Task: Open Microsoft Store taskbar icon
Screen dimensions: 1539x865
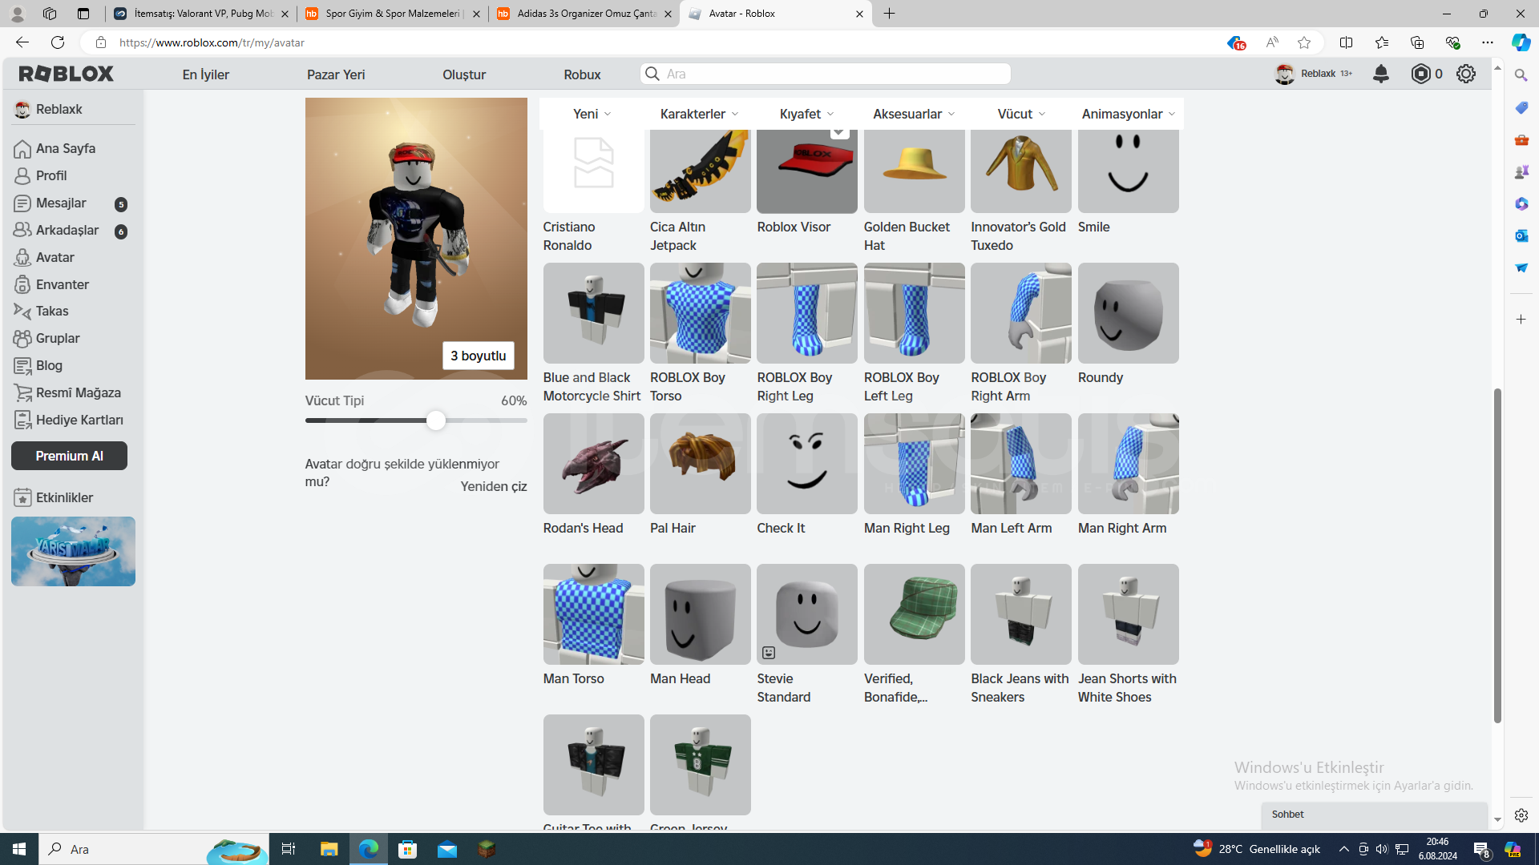Action: pyautogui.click(x=408, y=849)
